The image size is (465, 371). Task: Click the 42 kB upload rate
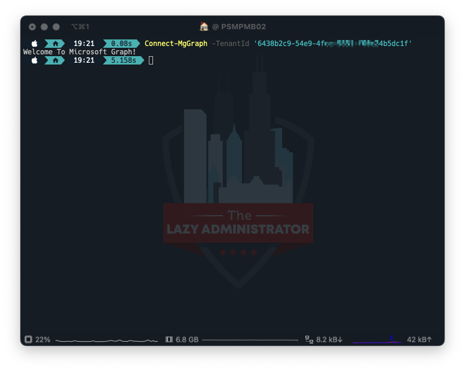coord(420,339)
